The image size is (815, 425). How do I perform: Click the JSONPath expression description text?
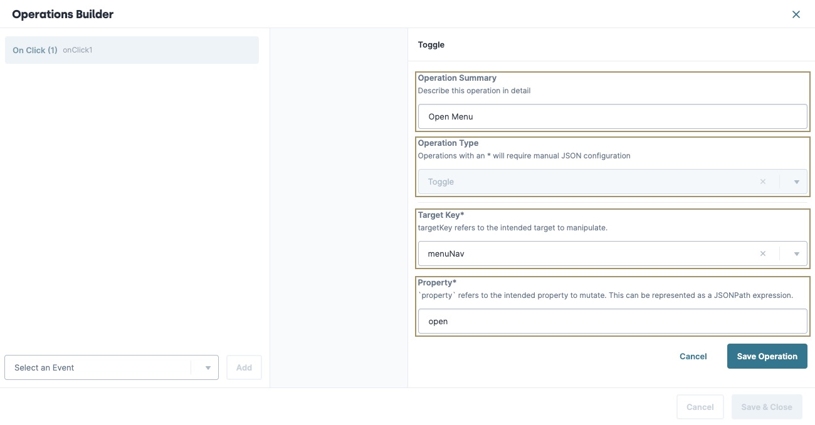tap(606, 295)
